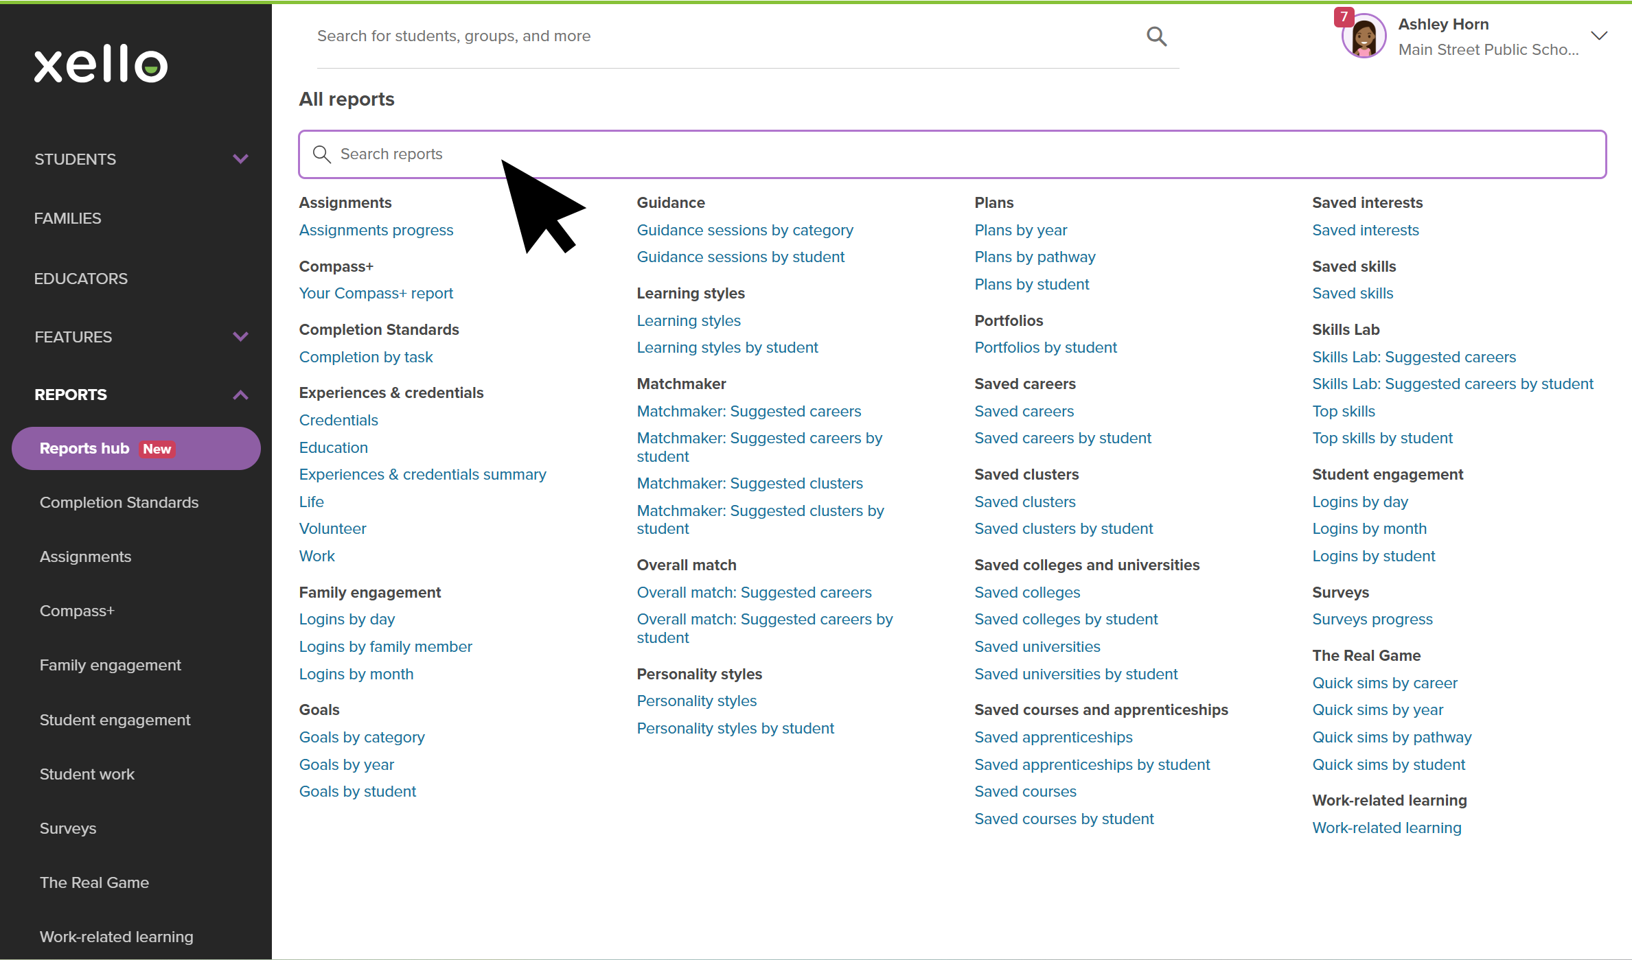The image size is (1632, 960).
Task: Open Student work sidebar item
Action: coord(87,774)
